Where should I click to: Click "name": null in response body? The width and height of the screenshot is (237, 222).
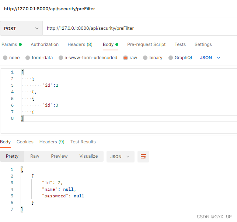(x=59, y=189)
